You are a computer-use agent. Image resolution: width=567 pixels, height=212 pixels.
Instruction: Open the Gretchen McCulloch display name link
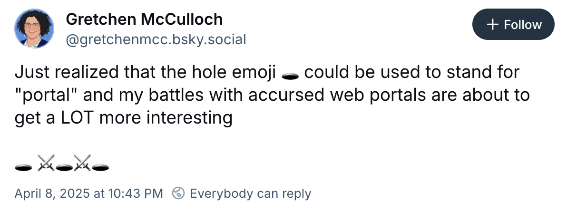(x=144, y=19)
